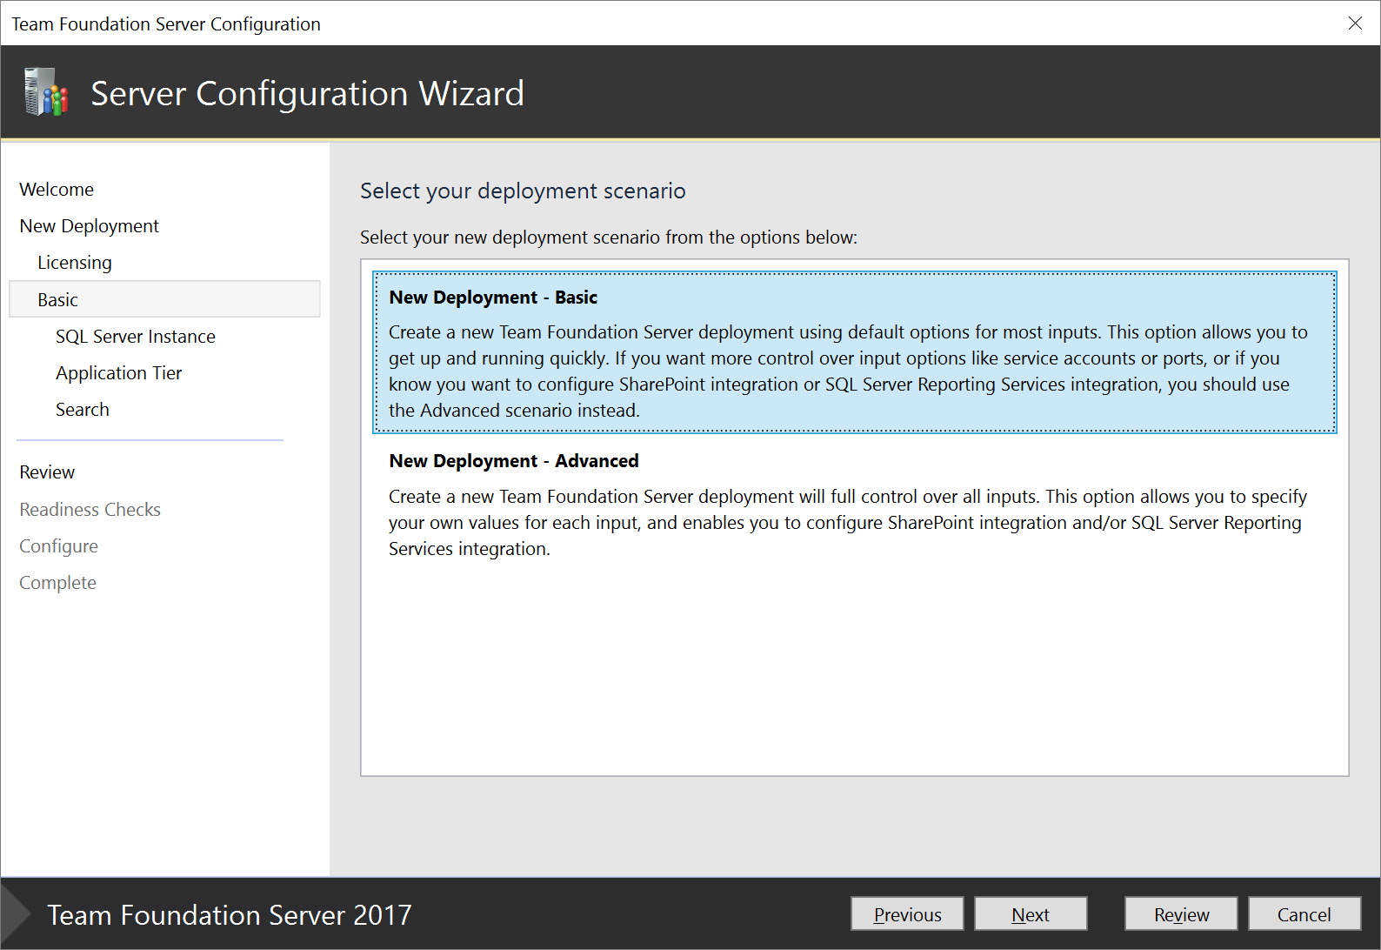The image size is (1381, 950).
Task: Jump to the Review step in sidebar
Action: tap(47, 472)
